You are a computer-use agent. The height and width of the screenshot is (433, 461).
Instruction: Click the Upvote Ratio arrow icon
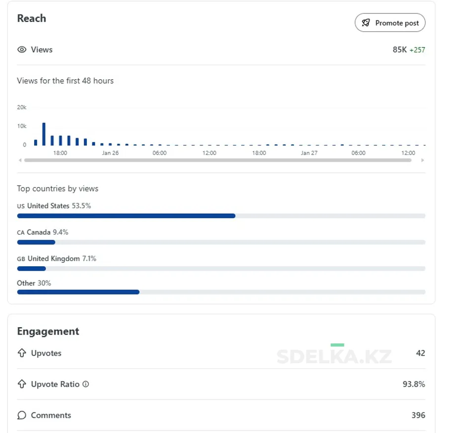[x=22, y=384]
